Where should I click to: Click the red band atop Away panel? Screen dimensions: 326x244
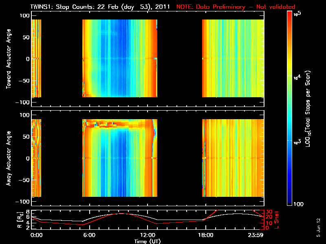point(119,124)
